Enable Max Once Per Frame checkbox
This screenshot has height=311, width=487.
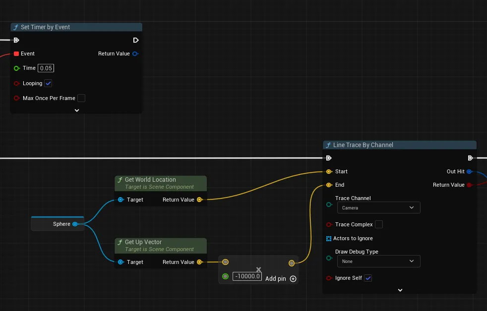click(81, 98)
